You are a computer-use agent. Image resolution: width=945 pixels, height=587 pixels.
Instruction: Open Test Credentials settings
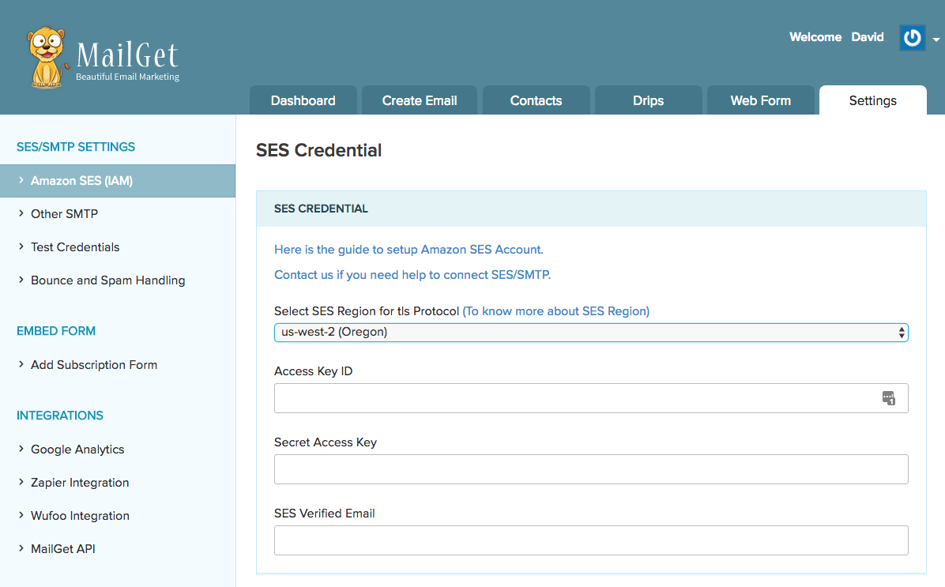tap(75, 247)
